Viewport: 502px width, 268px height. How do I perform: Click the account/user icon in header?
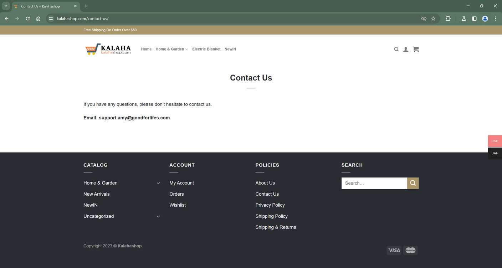406,49
